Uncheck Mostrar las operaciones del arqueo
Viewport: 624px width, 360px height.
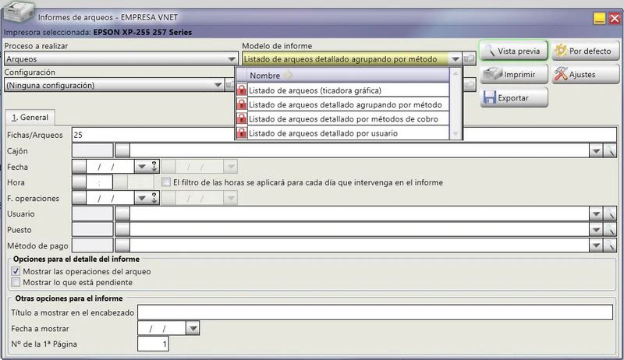(x=16, y=271)
